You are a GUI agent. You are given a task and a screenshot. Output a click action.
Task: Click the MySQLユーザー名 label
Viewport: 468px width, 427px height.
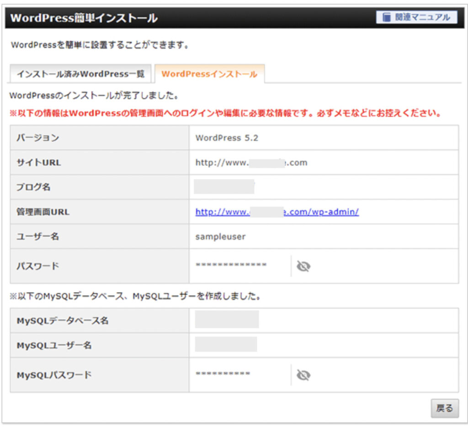click(54, 345)
